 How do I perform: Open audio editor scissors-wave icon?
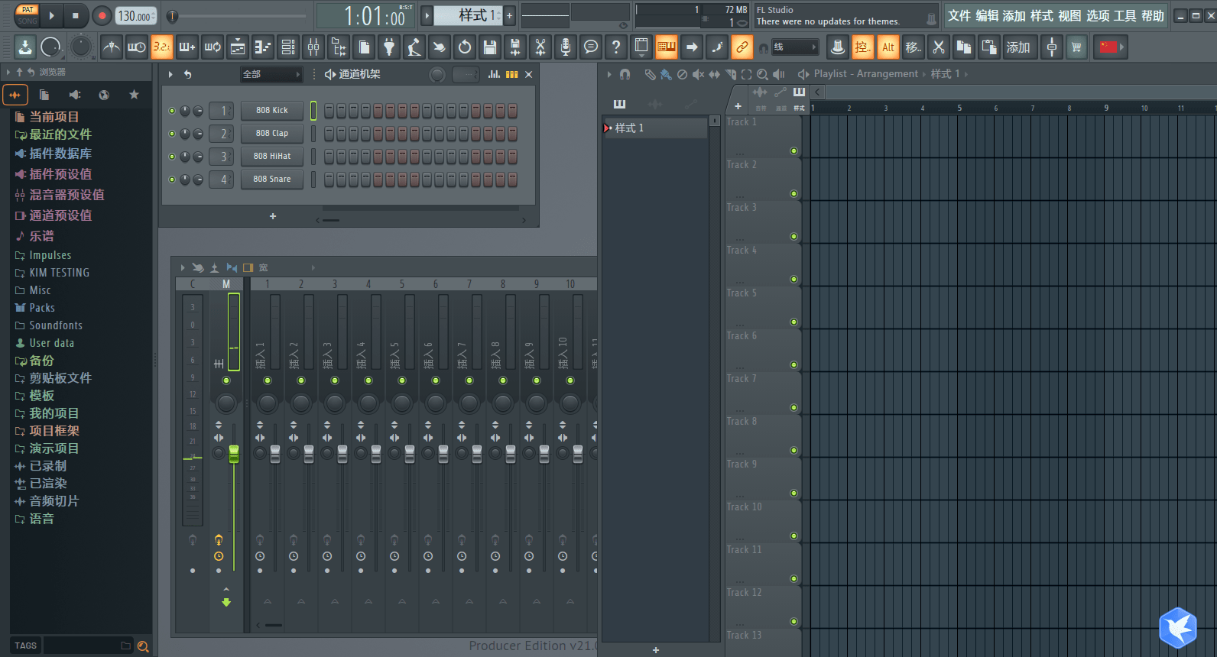pos(540,47)
